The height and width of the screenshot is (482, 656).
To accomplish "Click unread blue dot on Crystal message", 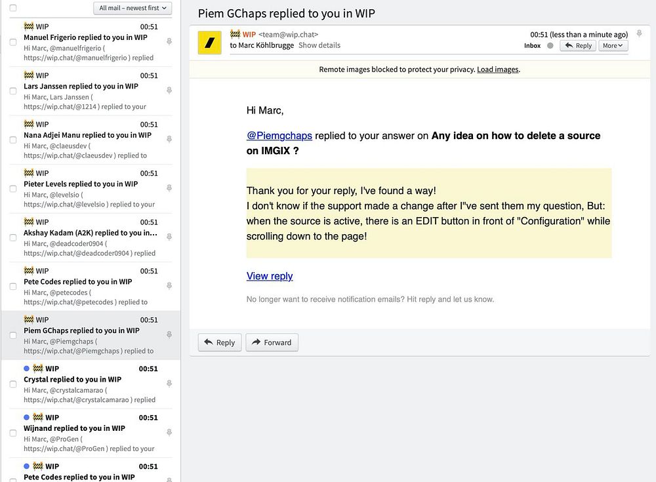I will tap(26, 369).
